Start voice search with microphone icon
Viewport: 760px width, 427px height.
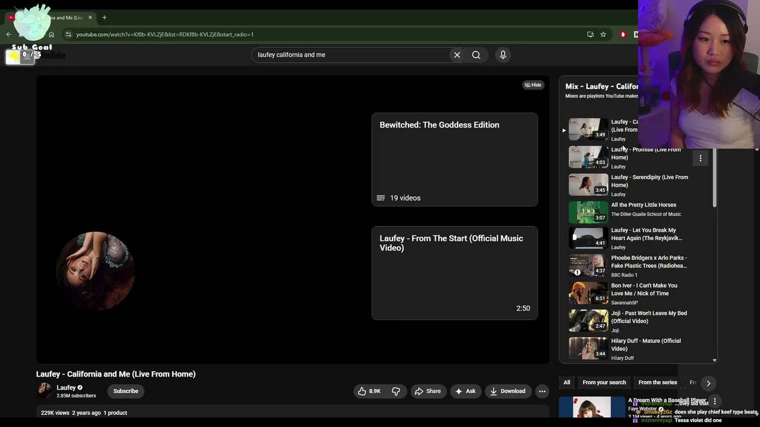tap(503, 55)
